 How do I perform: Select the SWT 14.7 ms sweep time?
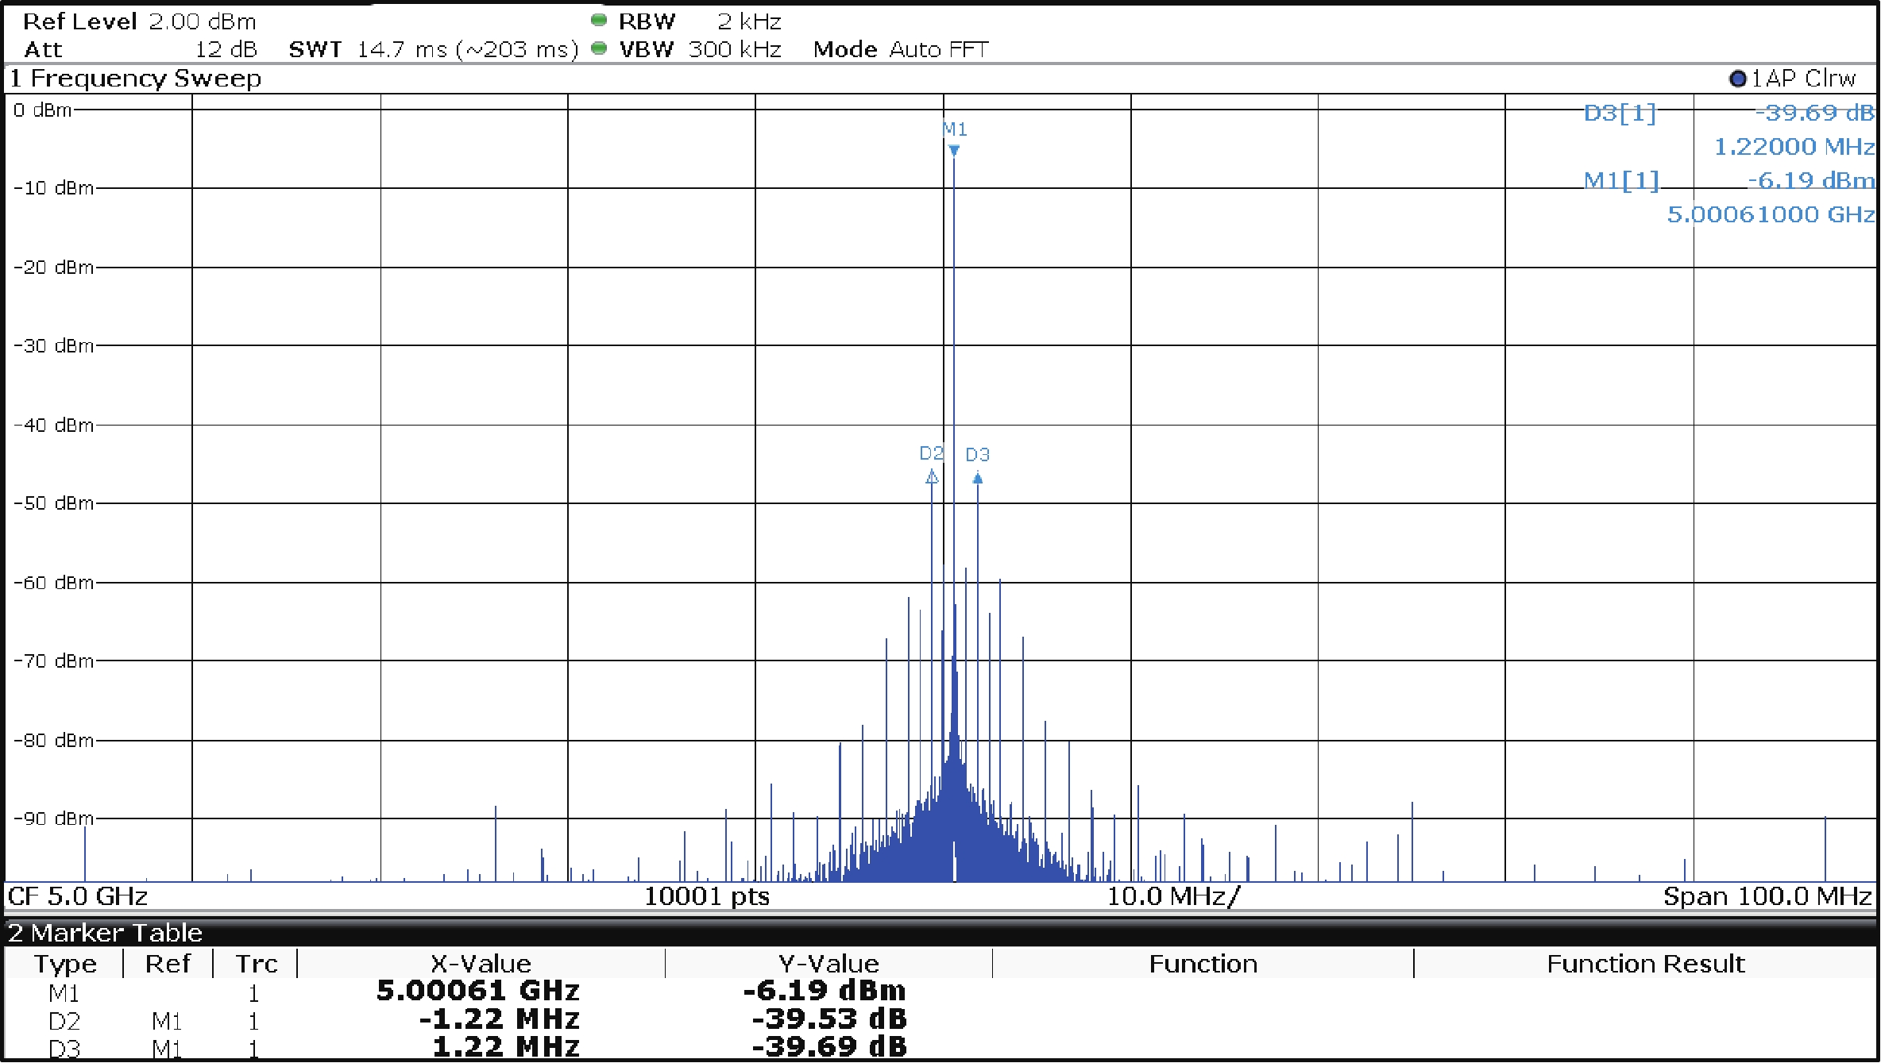point(401,49)
